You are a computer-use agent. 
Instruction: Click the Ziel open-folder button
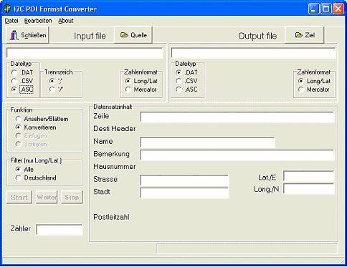point(305,35)
